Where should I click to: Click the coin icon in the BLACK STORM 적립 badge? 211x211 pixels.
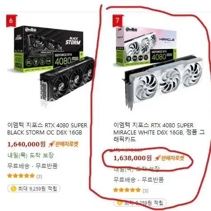13,189
